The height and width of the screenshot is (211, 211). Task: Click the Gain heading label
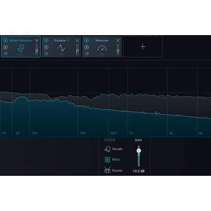pos(138,140)
